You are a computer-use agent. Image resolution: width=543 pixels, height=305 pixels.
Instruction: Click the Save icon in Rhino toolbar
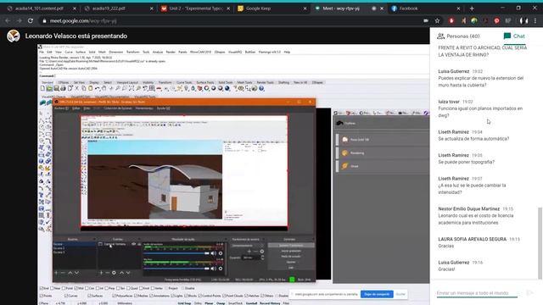[56, 88]
